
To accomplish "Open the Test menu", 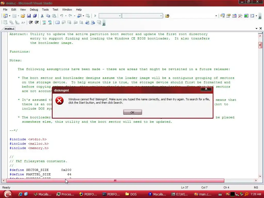I will (x=55, y=10).
